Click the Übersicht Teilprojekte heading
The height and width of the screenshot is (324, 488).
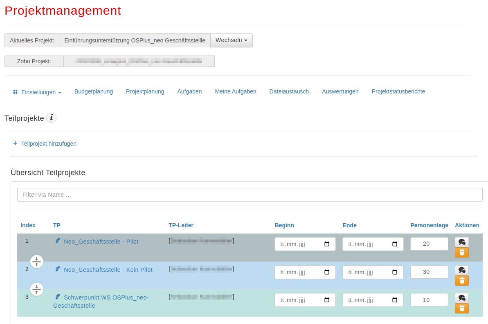pyautogui.click(x=48, y=173)
